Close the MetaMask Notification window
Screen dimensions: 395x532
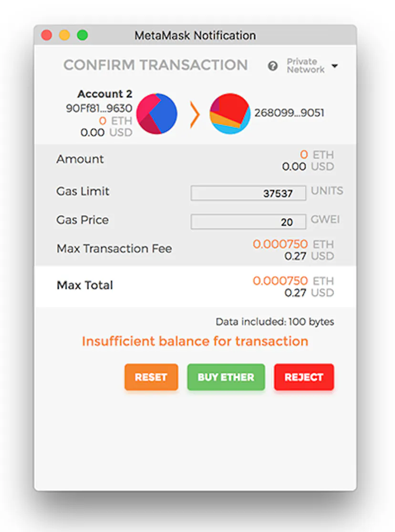tap(47, 35)
